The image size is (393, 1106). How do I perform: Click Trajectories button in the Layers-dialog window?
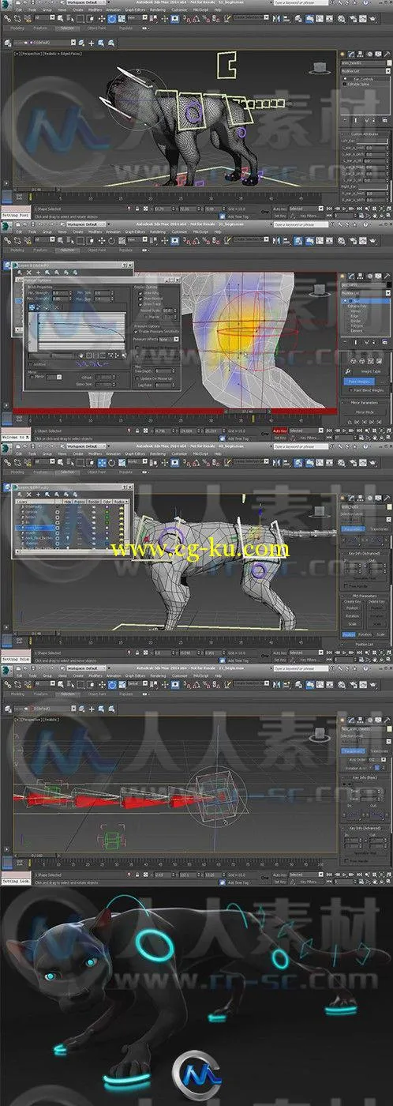click(378, 529)
